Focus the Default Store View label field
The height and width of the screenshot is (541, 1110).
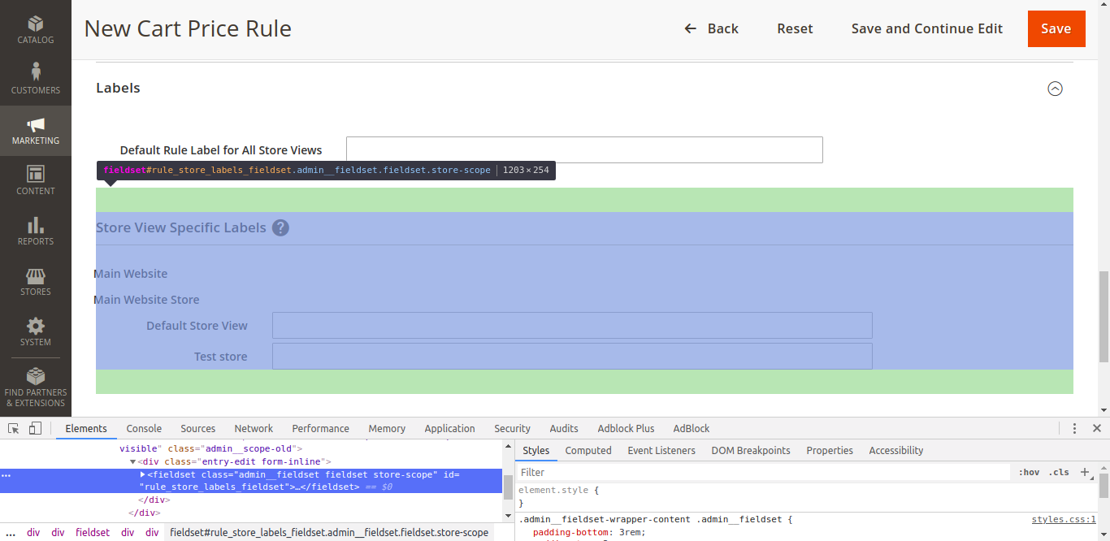[572, 325]
